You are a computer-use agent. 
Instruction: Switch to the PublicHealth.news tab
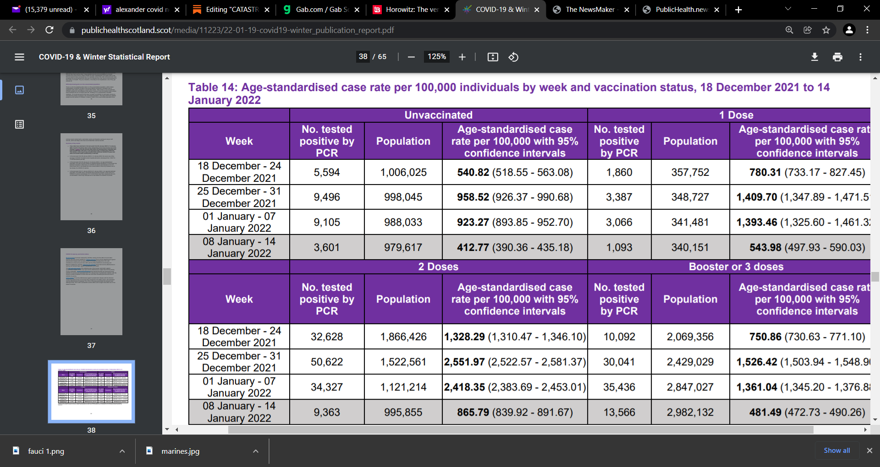pos(681,10)
